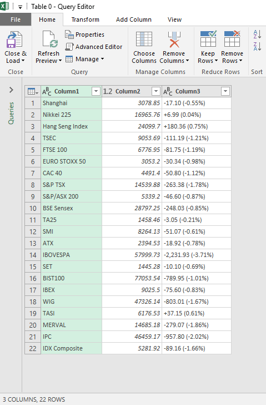Select the Column3 header
The height and width of the screenshot is (405, 266).
pyautogui.click(x=197, y=91)
